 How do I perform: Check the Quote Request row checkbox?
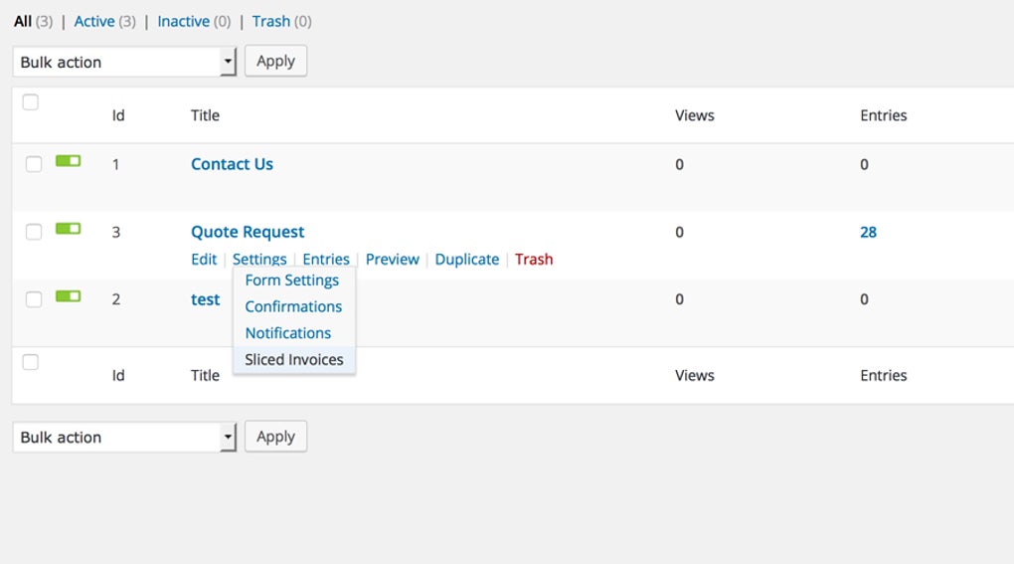click(34, 232)
